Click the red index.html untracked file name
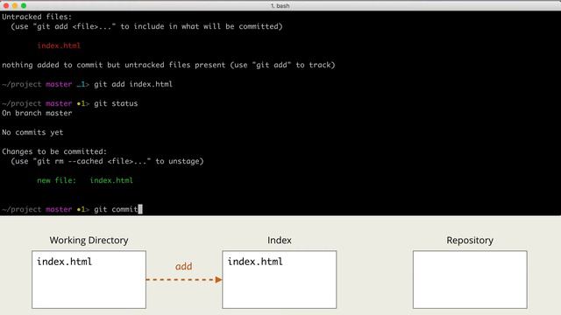561x315 pixels. 59,45
